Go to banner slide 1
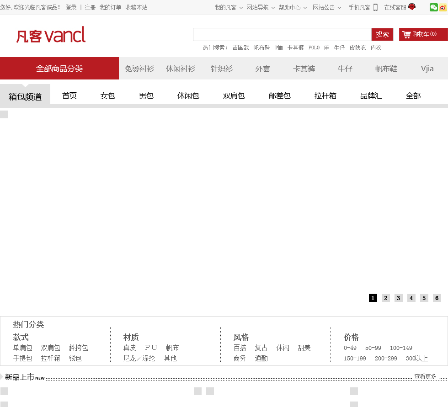This screenshot has width=448, height=407. [373, 298]
